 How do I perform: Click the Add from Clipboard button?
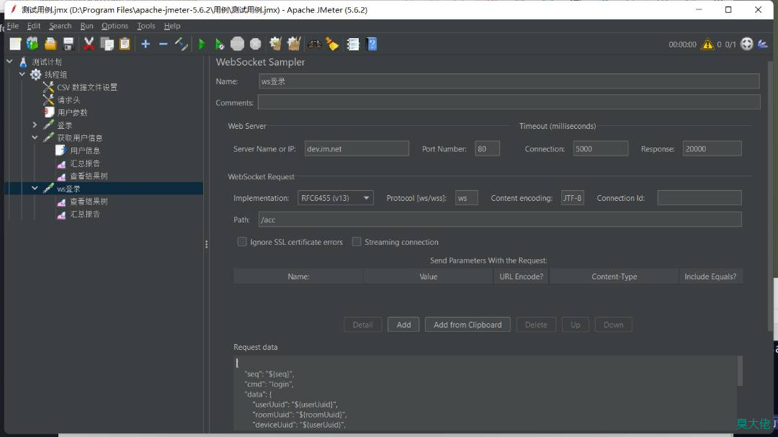[x=468, y=325]
